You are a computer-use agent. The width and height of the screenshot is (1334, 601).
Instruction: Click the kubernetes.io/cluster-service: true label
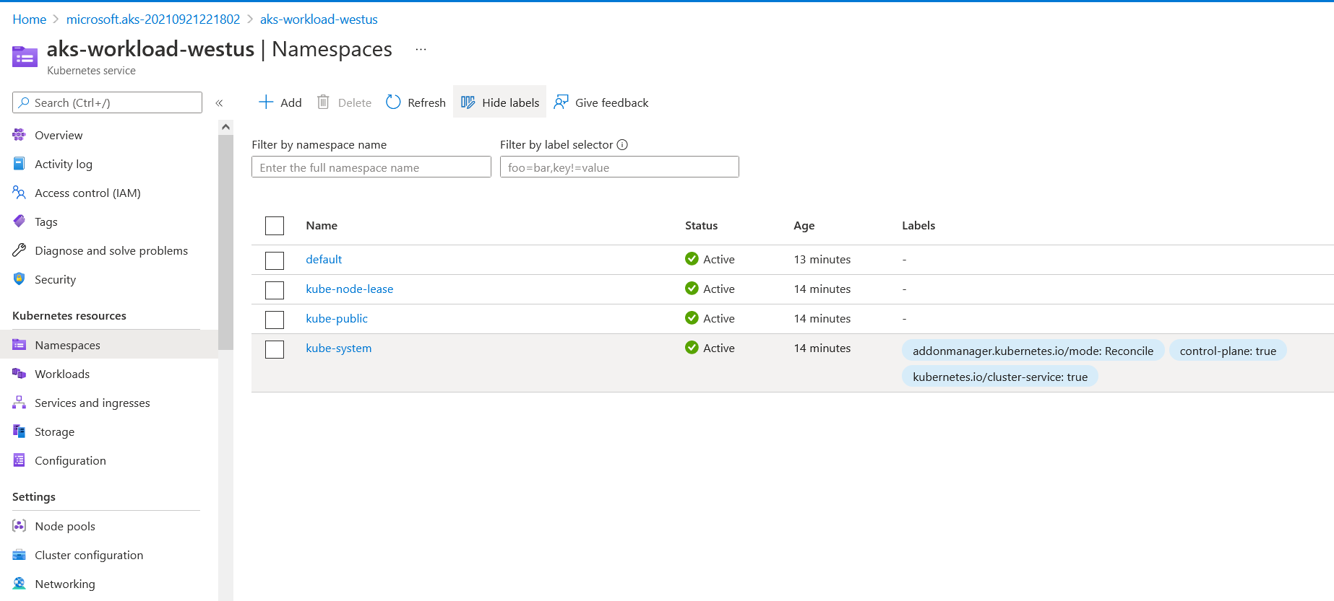[x=1000, y=377]
